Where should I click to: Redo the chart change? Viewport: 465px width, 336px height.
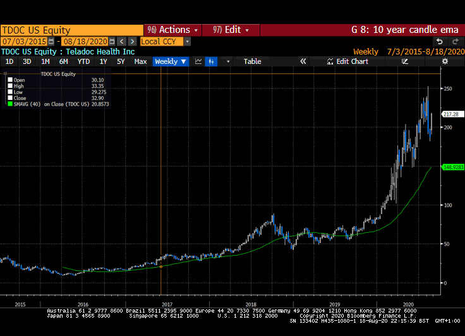click(456, 41)
